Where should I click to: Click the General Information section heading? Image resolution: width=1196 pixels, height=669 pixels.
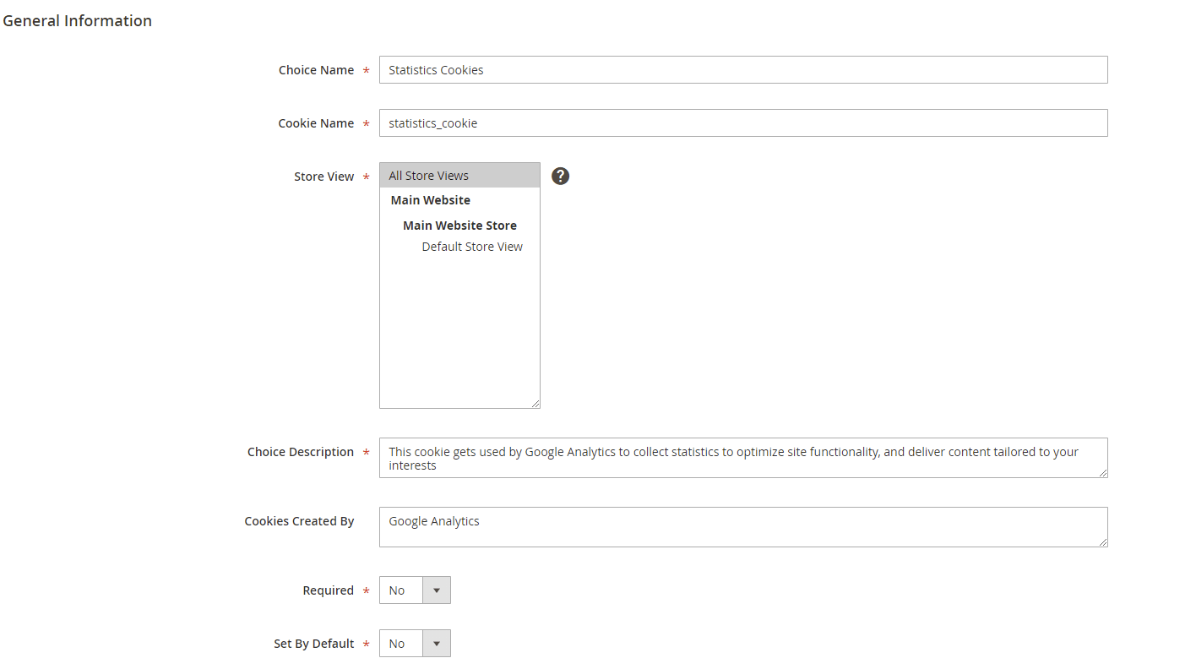78,21
